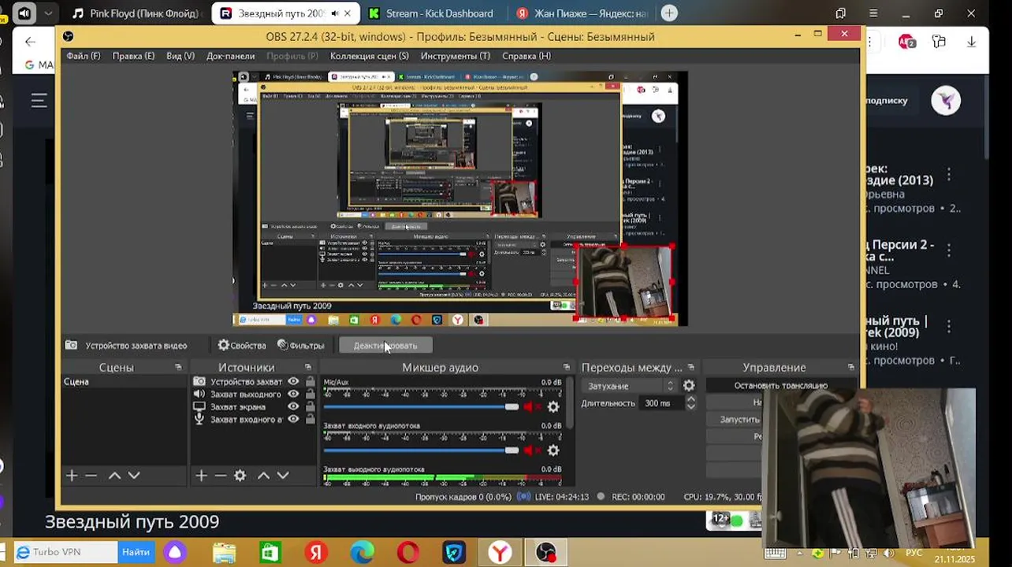
Task: Go back with the browser back arrow
Action: click(x=30, y=42)
